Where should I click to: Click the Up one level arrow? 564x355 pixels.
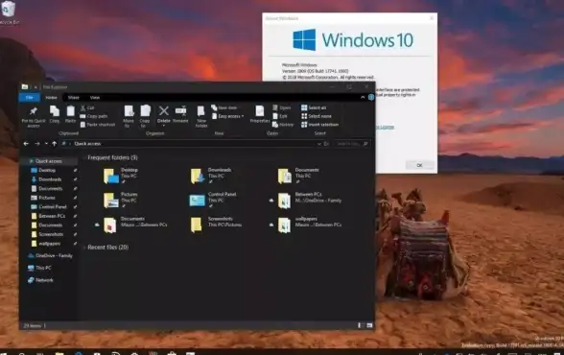point(54,144)
